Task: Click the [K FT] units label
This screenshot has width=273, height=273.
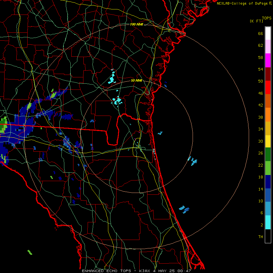Action: pos(256,21)
